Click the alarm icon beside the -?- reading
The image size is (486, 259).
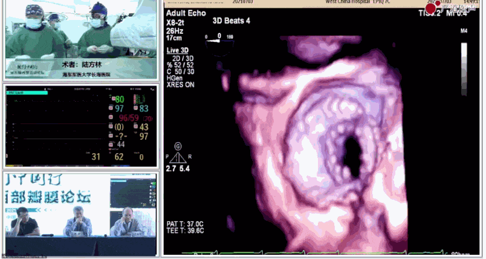[x=111, y=136]
